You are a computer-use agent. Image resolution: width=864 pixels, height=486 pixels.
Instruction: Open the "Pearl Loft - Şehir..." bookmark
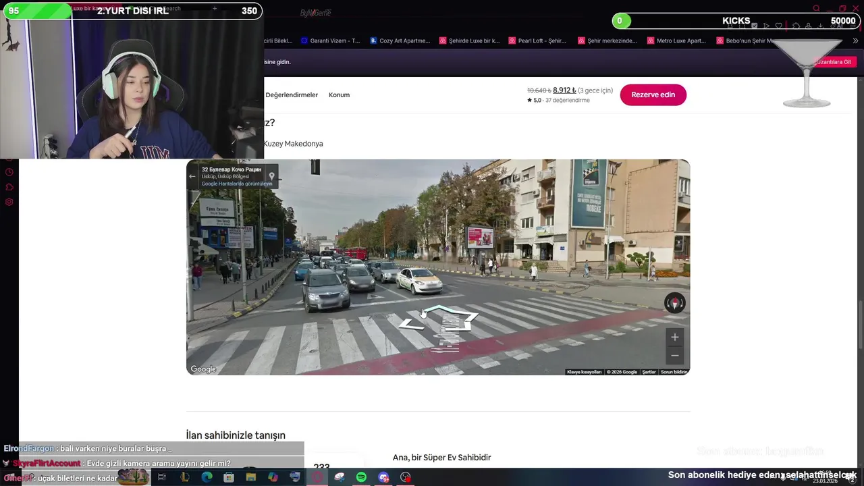[538, 40]
